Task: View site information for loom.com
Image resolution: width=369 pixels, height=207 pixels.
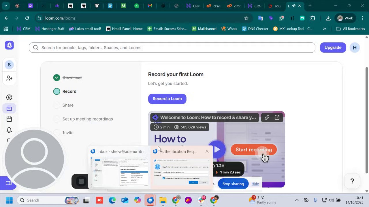Action: pos(39,18)
